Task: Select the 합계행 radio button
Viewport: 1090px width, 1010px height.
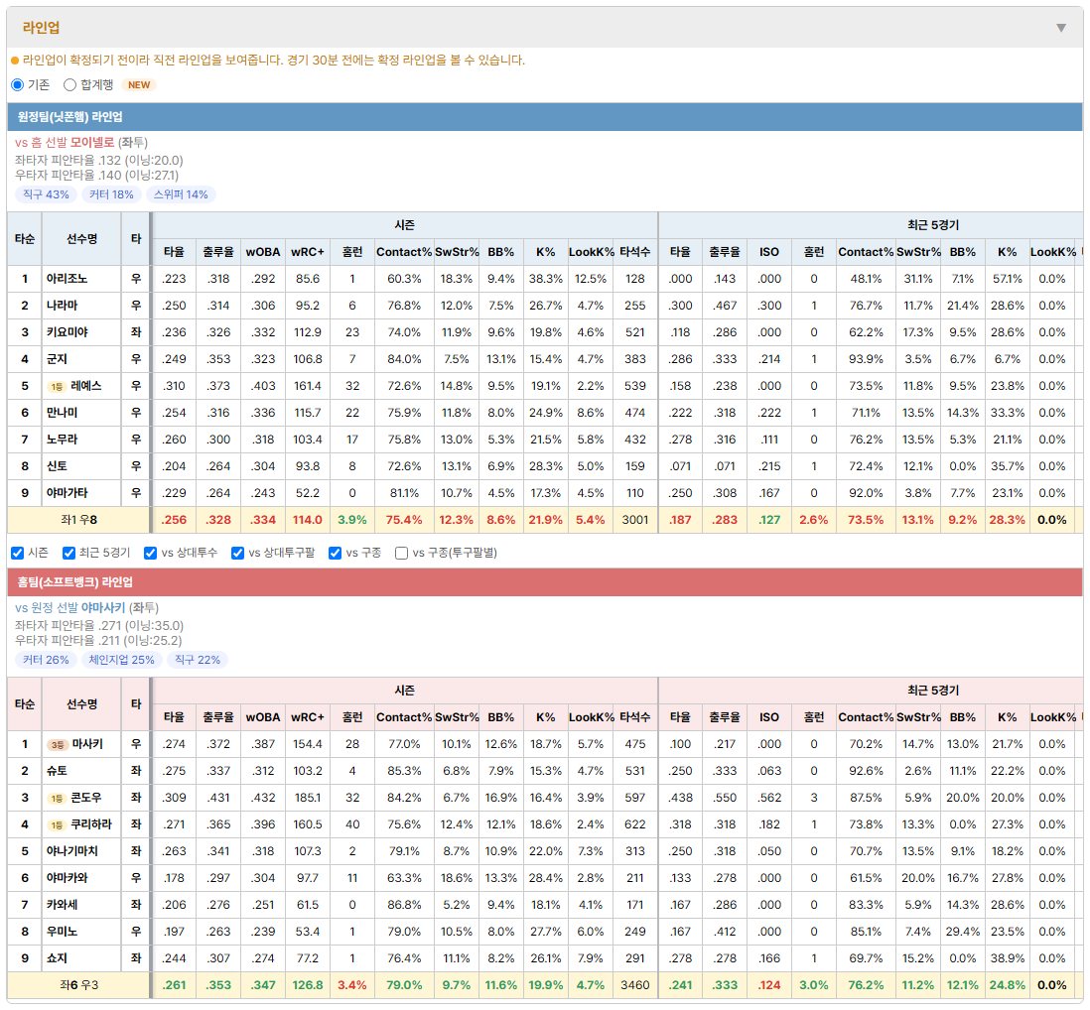Action: coord(69,84)
